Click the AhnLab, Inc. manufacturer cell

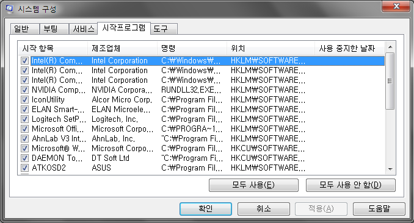[x=113, y=139]
